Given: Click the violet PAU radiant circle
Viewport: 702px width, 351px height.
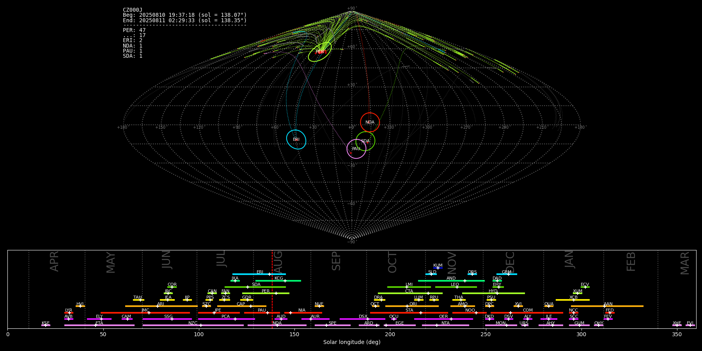Looking at the screenshot, I should (356, 149).
